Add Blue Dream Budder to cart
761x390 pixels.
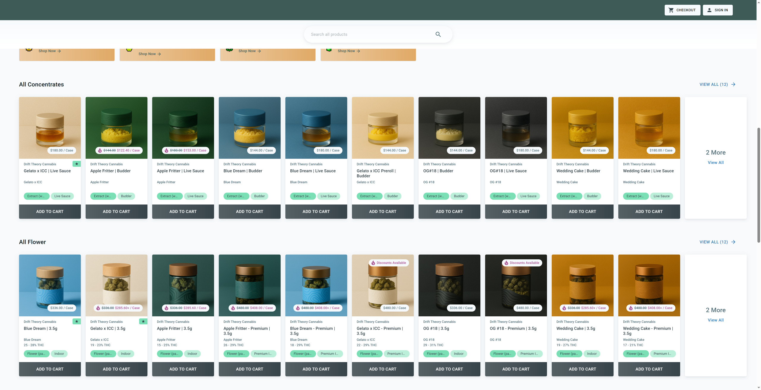(x=249, y=211)
